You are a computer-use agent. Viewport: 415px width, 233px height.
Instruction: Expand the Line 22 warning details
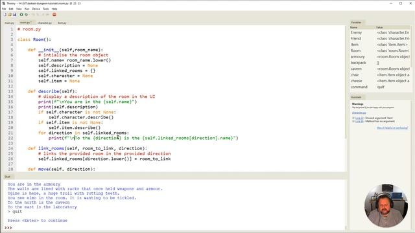tap(353, 118)
